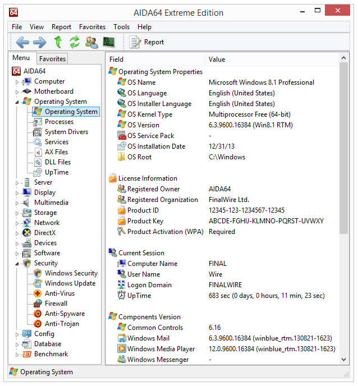The height and width of the screenshot is (386, 358).
Task: Select the Logon Domain row
Action: [222, 285]
